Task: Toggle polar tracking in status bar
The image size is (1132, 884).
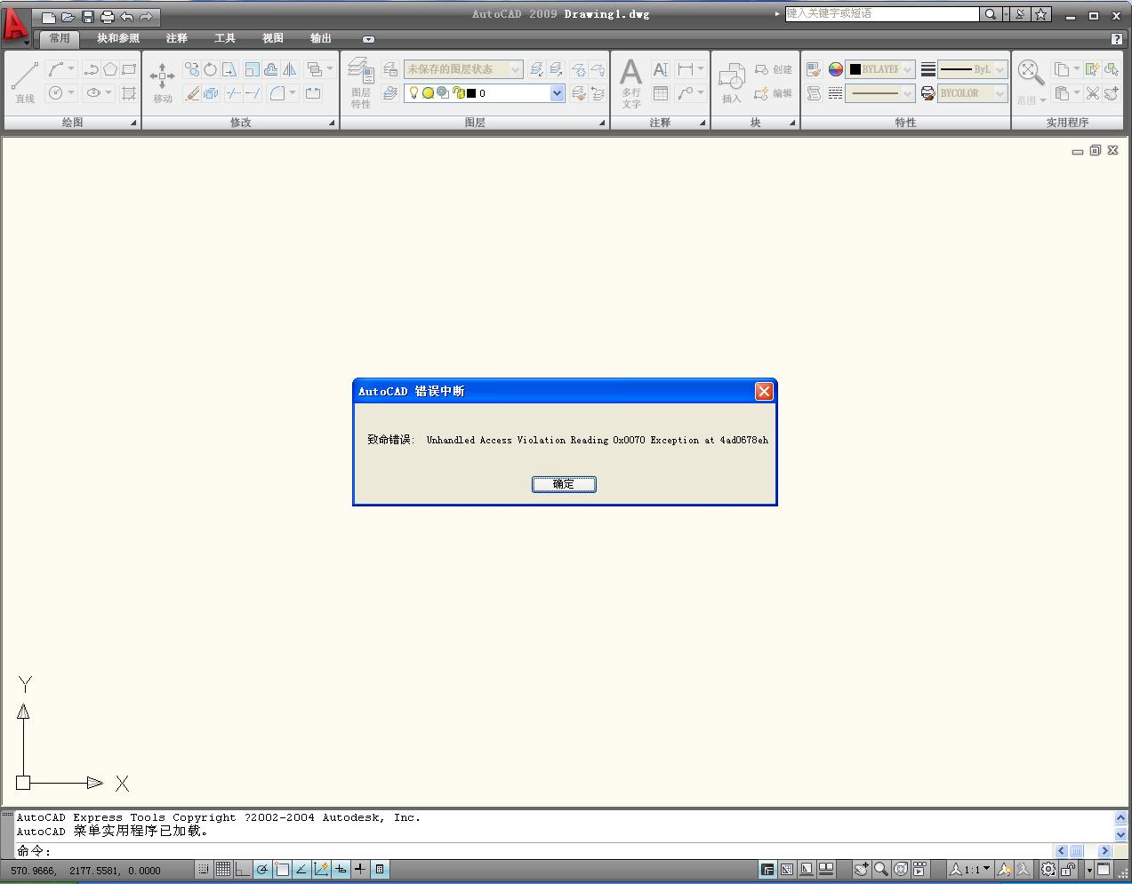Action: (262, 870)
